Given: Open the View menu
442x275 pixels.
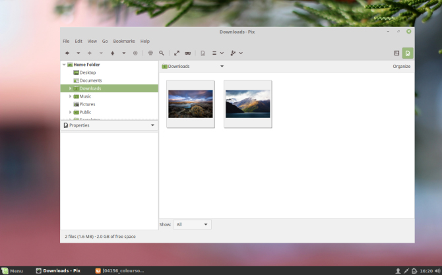Looking at the screenshot, I should coord(92,41).
